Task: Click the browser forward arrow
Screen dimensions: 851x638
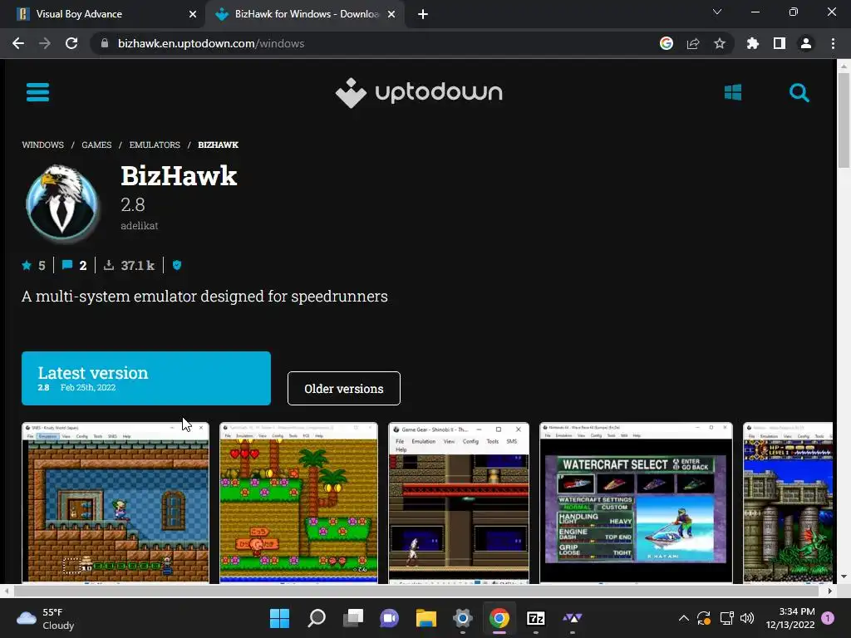Action: tap(45, 43)
